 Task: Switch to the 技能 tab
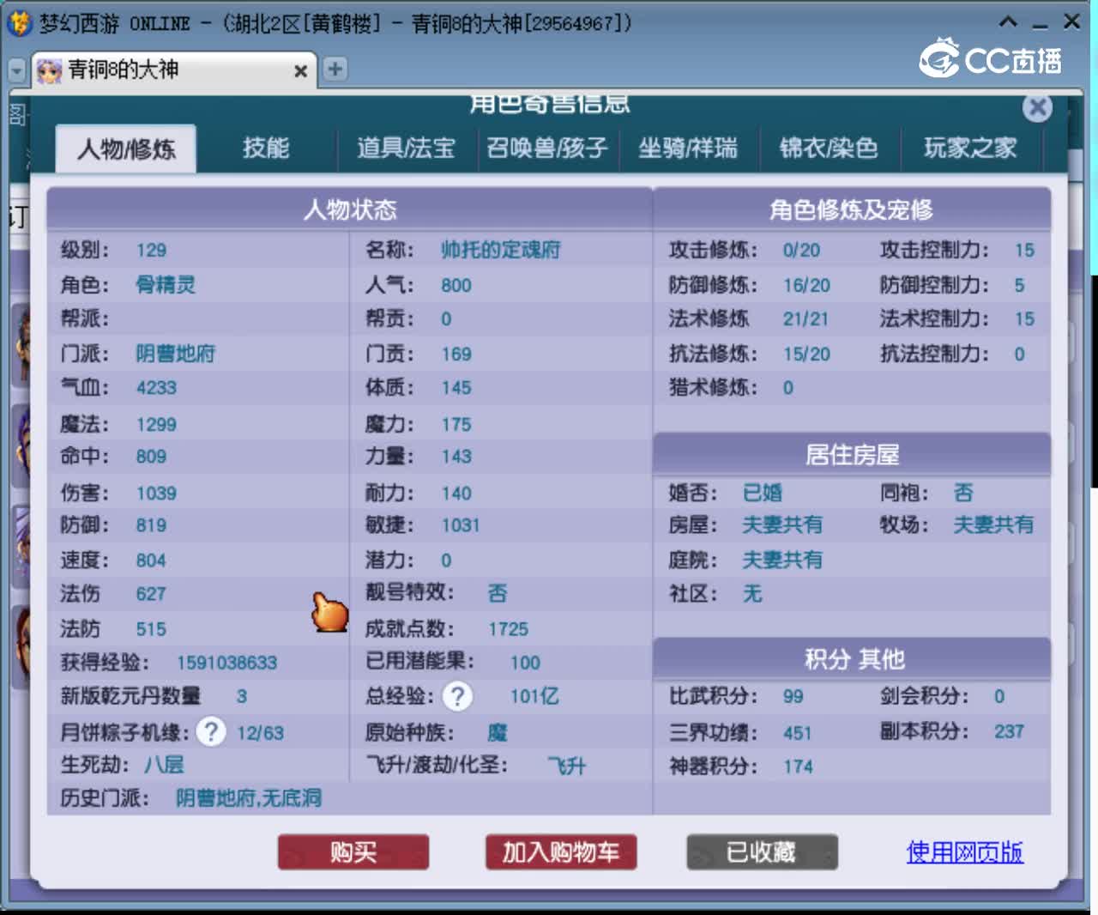(266, 148)
